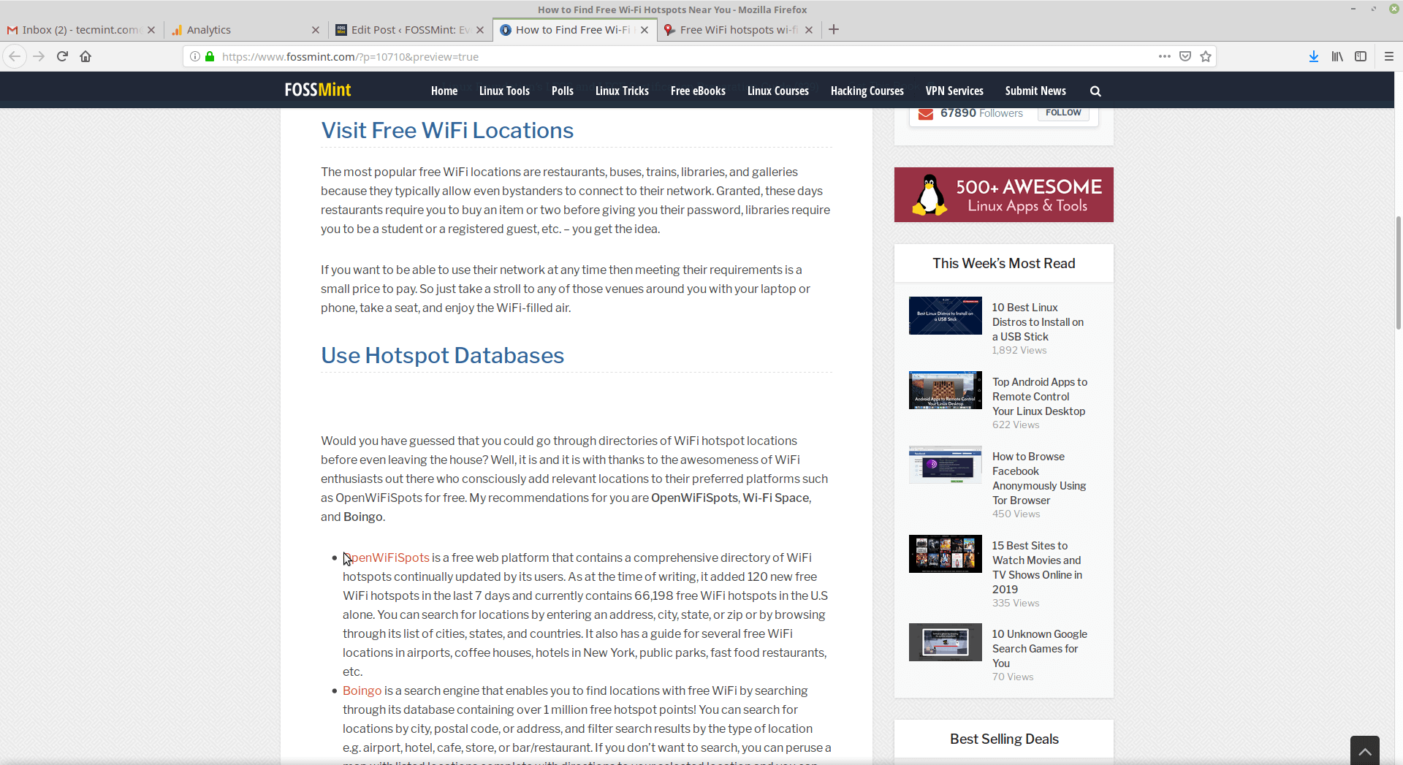Screen dimensions: 1403x765
Task: Click the back-to-top arrow button
Action: click(x=1365, y=750)
